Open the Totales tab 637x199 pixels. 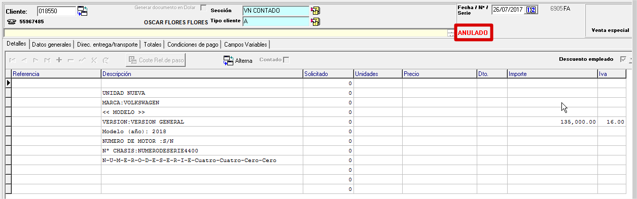152,45
